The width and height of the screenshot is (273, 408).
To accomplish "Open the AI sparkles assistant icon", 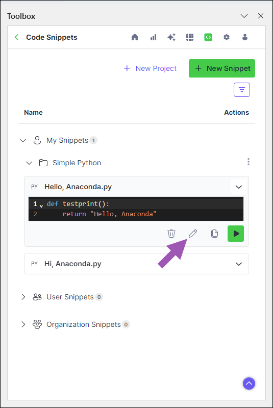I will [x=171, y=37].
